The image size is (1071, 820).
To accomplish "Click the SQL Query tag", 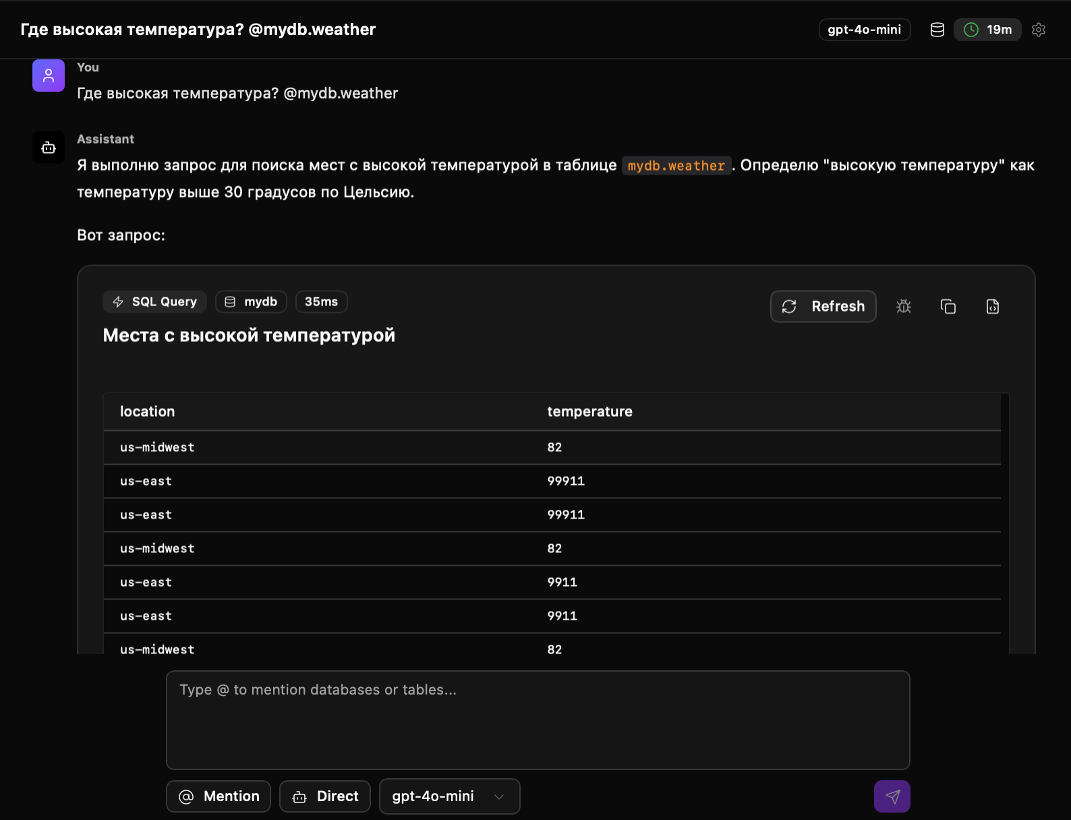I will [x=155, y=302].
